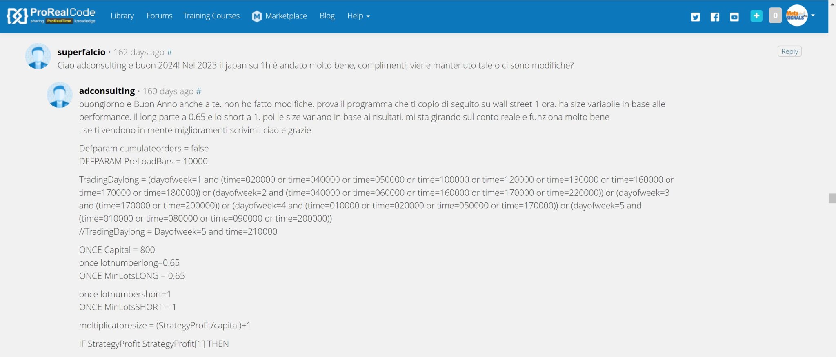This screenshot has width=836, height=357.
Task: Navigate to the Marketplace page
Action: point(286,16)
